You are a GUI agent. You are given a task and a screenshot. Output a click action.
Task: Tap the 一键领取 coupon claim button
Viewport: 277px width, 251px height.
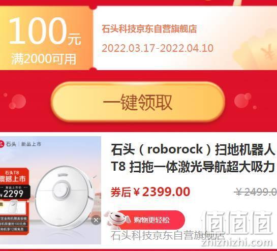coord(138,102)
